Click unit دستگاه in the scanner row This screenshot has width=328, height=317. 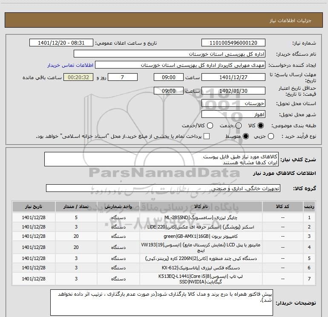click(118, 227)
